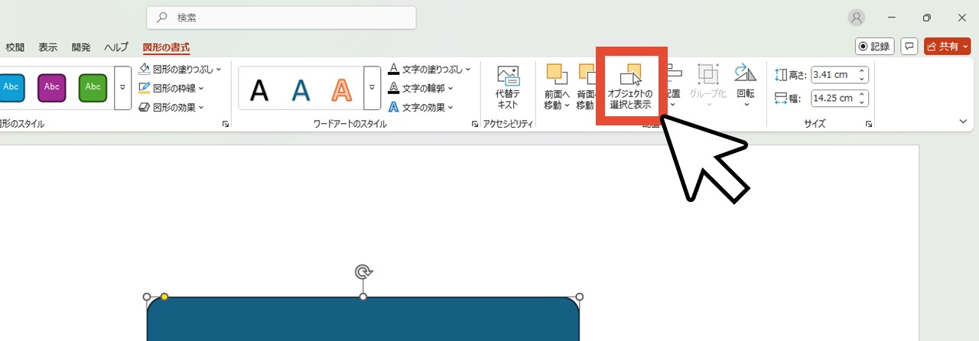Click the 記録 record button
Viewport: 979px width, 341px height.
coord(875,47)
